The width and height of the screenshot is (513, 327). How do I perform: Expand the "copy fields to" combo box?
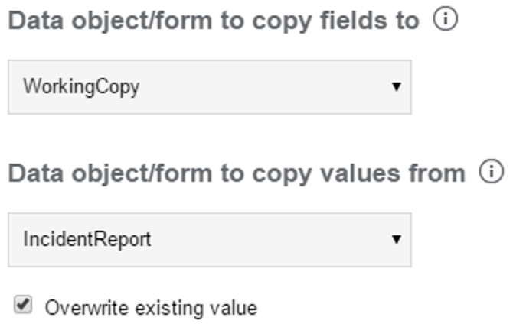click(209, 87)
